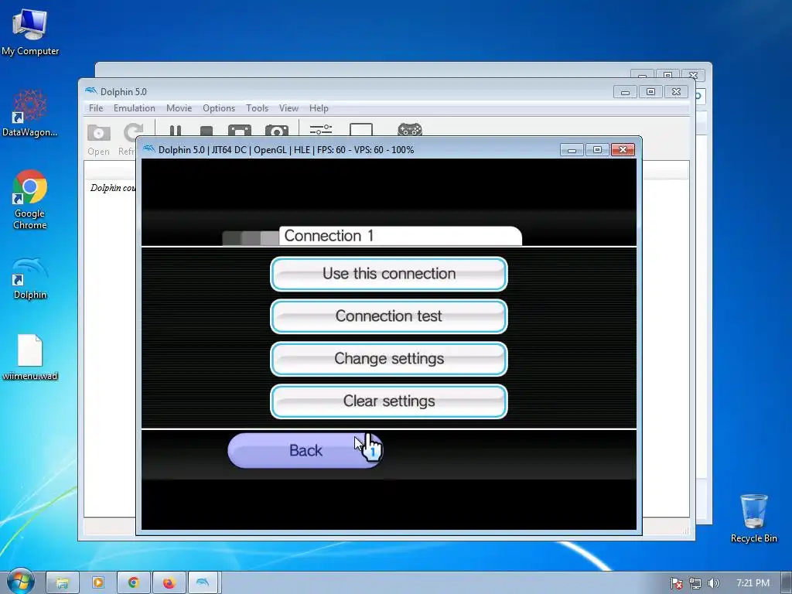The width and height of the screenshot is (792, 594).
Task: Click the 7:21 PM taskbar clock
Action: pos(753,583)
